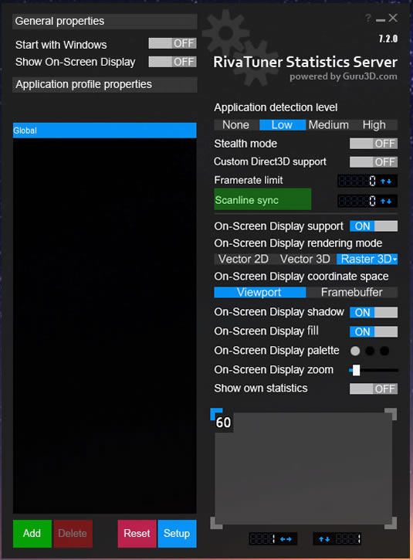Turn off On-Screen Display support
This screenshot has height=560, width=413.
374,226
